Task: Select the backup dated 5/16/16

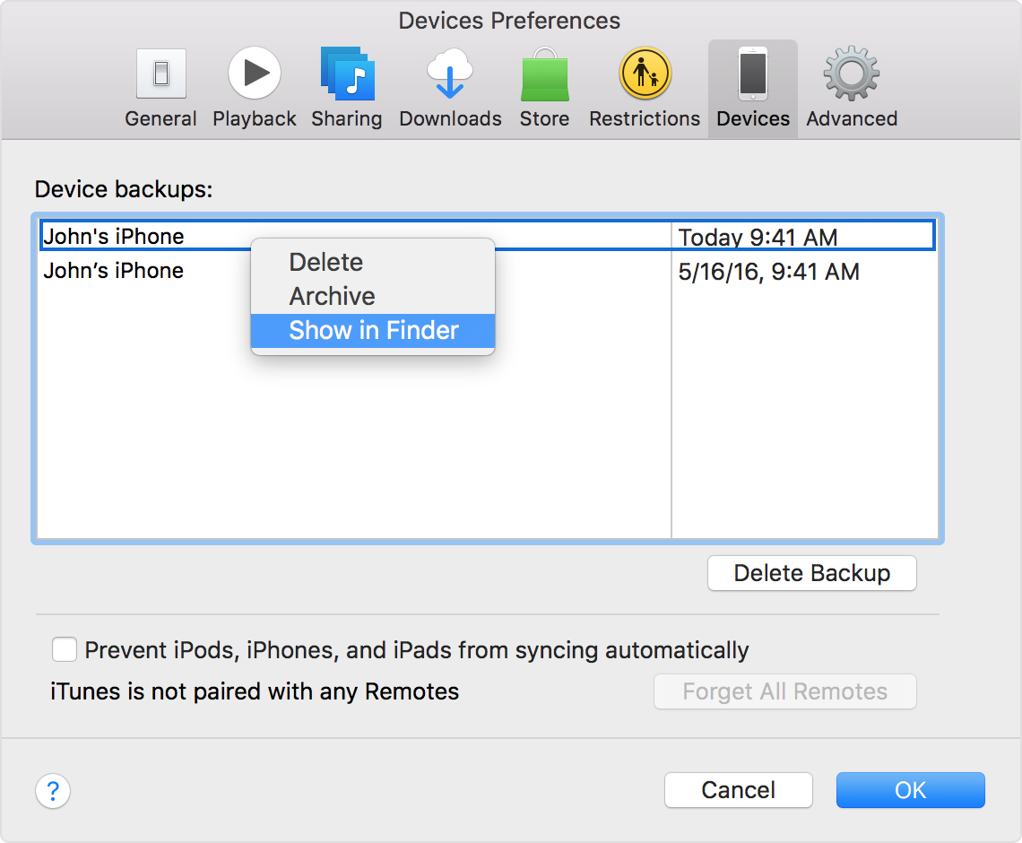Action: coord(768,272)
